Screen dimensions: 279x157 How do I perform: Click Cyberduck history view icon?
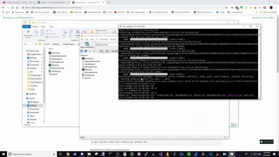[x=90, y=51]
